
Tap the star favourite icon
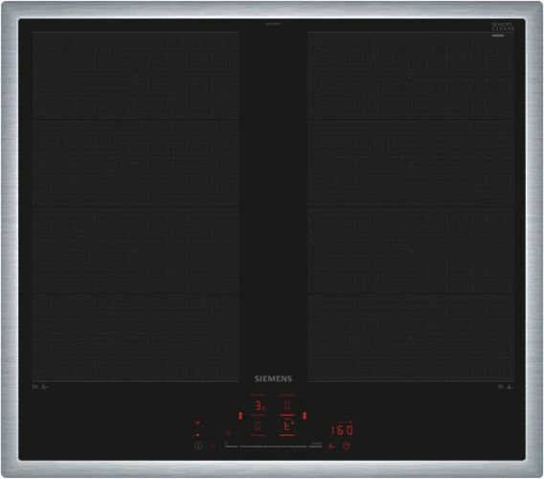(228, 433)
